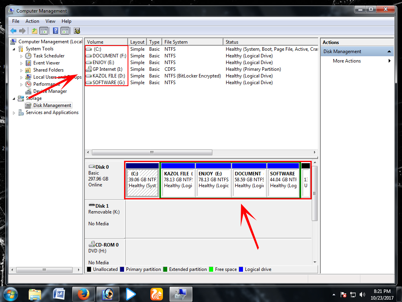Collapse the Storage tree node
This screenshot has height=302, width=402.
pyautogui.click(x=14, y=99)
